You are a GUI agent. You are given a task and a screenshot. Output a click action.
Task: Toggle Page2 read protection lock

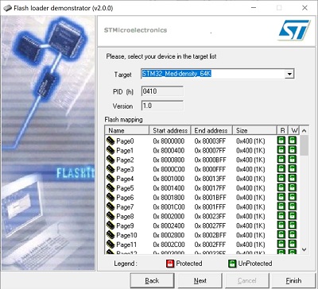click(281, 160)
